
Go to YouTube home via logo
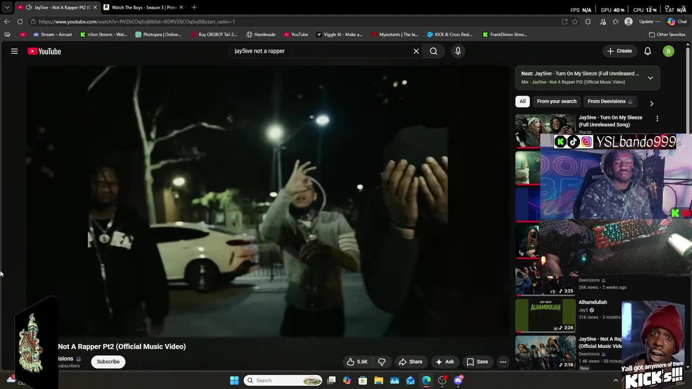[44, 51]
